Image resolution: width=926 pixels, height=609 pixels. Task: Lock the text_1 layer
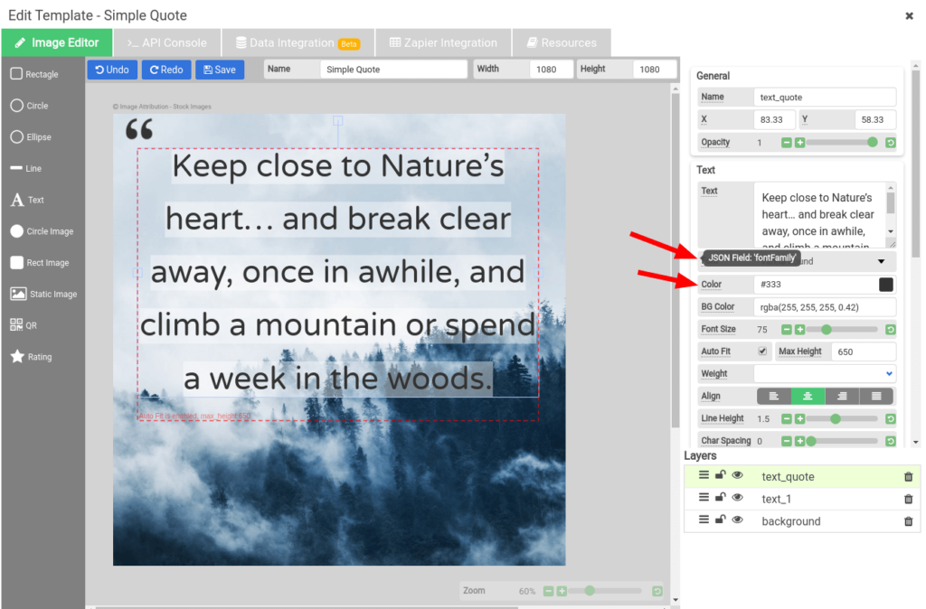pos(721,497)
